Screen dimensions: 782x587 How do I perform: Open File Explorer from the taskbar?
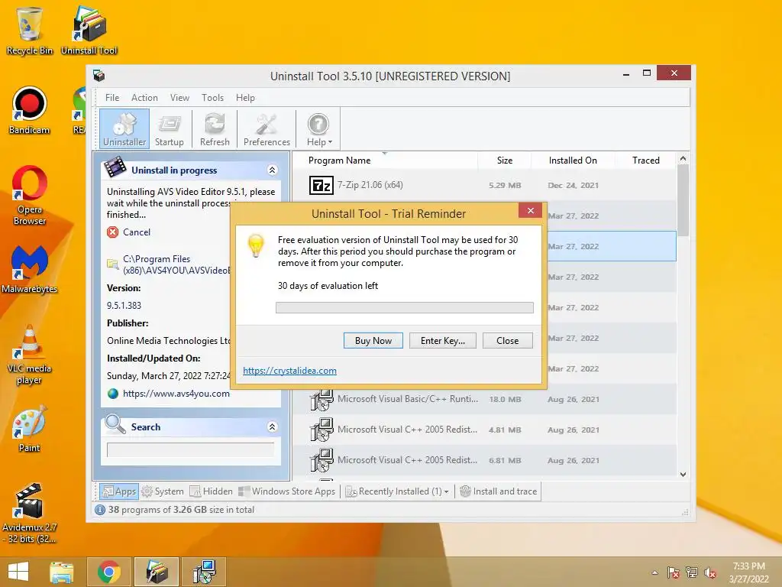point(61,572)
